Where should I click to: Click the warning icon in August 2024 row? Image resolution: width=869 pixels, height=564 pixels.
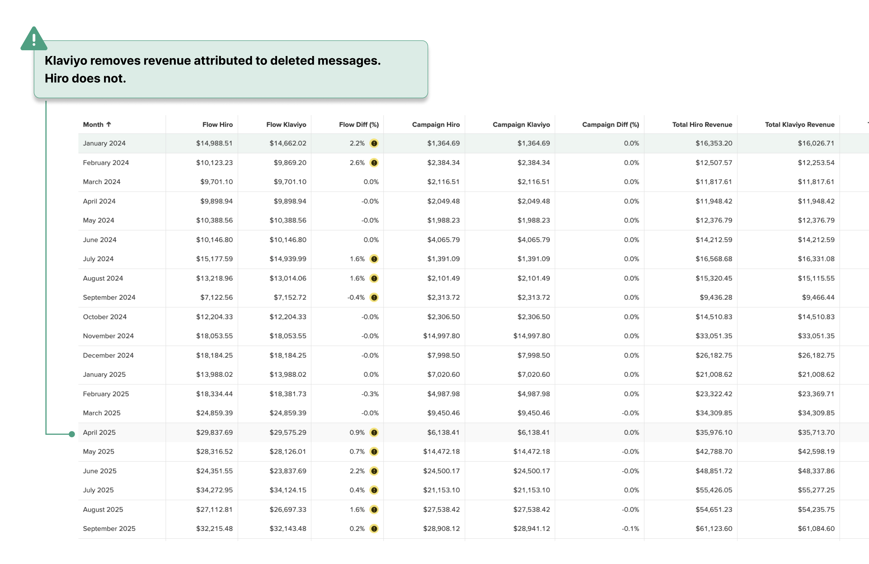point(374,278)
